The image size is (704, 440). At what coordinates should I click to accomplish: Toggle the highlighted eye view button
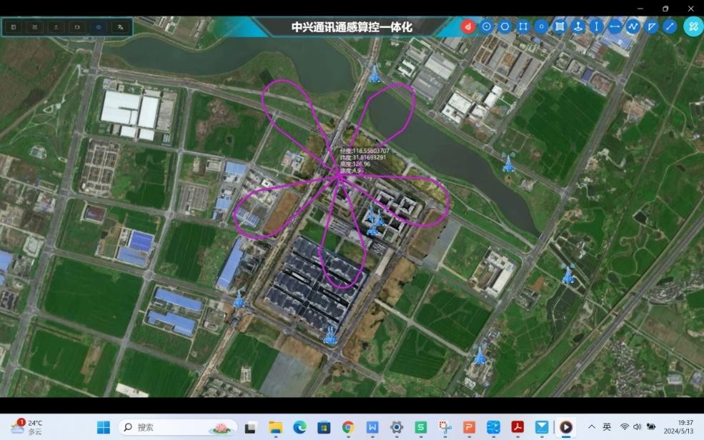(x=99, y=27)
